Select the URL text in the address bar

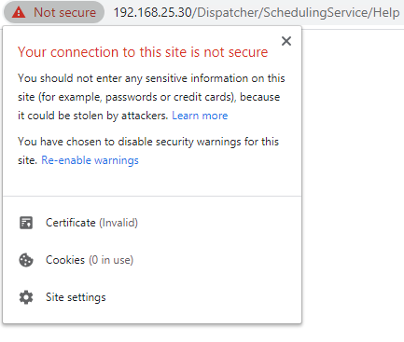[257, 12]
